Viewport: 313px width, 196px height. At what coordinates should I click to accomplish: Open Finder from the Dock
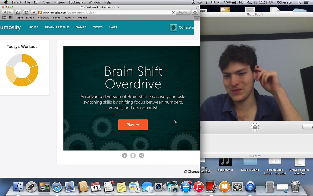pyautogui.click(x=18, y=187)
